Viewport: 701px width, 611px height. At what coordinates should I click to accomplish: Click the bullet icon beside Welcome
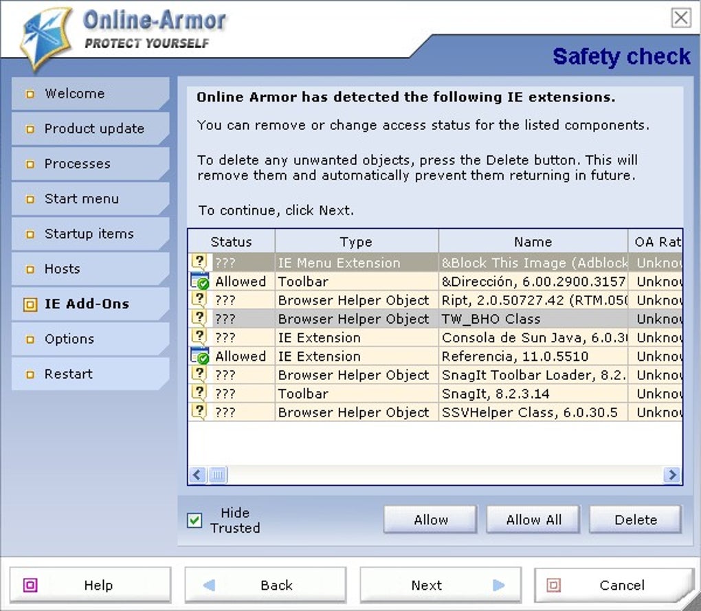30,94
